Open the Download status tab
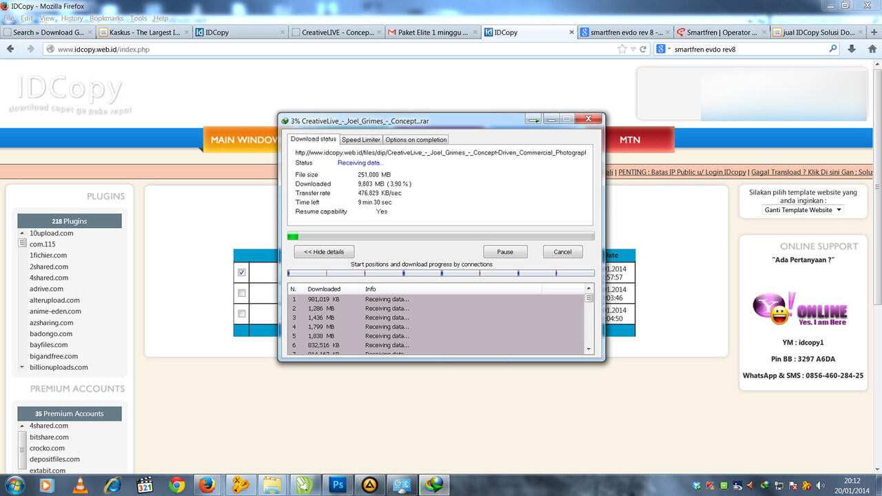882x496 pixels. 314,139
